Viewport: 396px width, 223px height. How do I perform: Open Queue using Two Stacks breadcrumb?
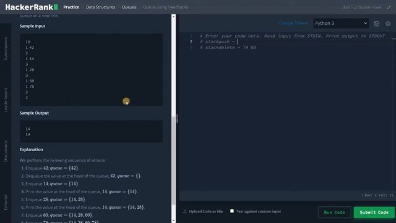tap(165, 7)
